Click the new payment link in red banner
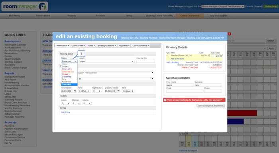The height and width of the screenshot is (153, 279). [x=214, y=100]
